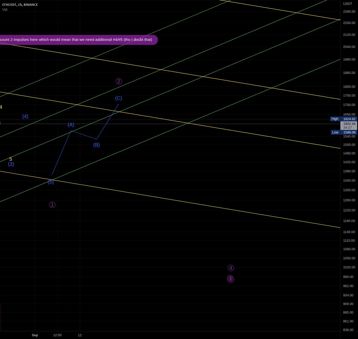
Task: Select the purple circled 2 wave label
Action: 119,81
